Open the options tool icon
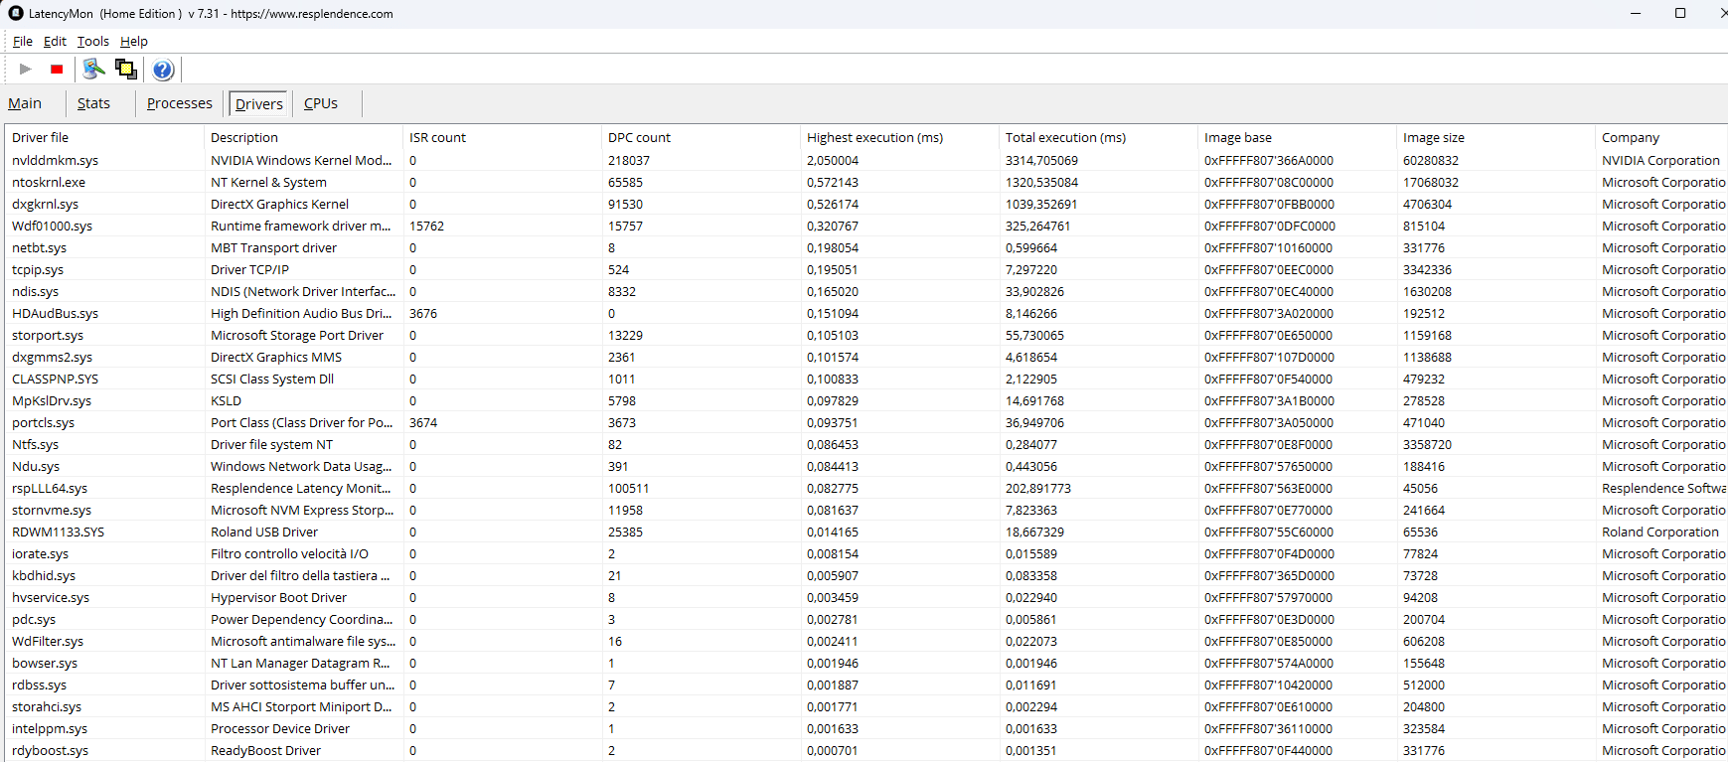The width and height of the screenshot is (1728, 762). 93,69
